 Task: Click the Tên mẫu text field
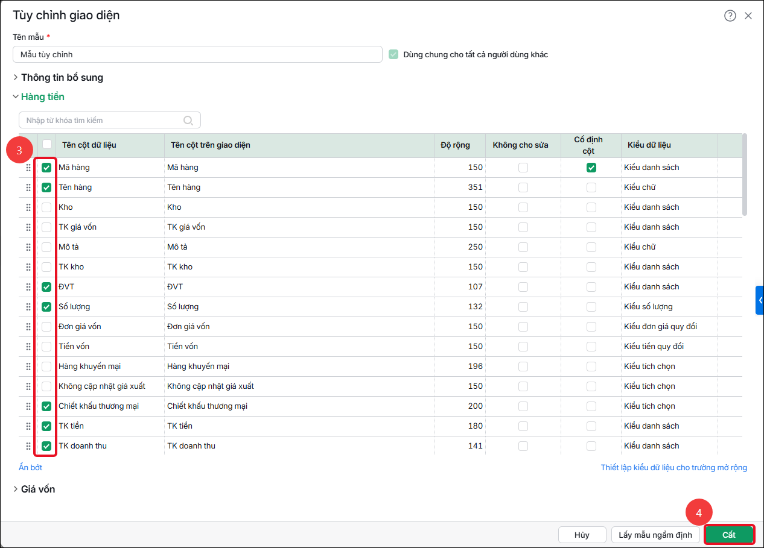(197, 54)
